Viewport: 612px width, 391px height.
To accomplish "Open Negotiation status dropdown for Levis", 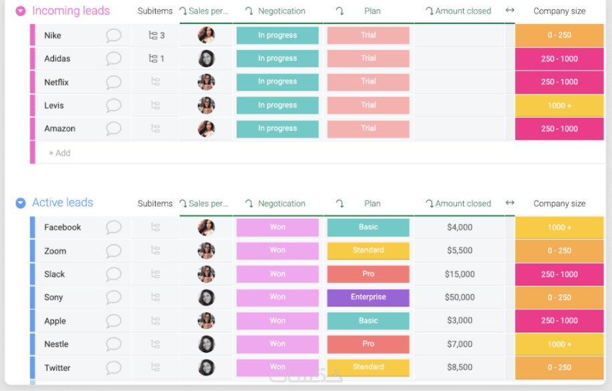I will click(277, 105).
